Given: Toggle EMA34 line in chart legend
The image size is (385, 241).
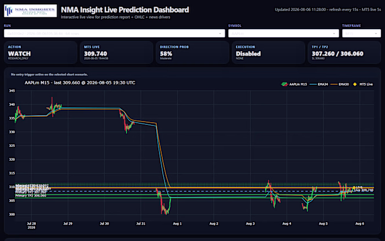Looking at the screenshot, I should pos(318,84).
